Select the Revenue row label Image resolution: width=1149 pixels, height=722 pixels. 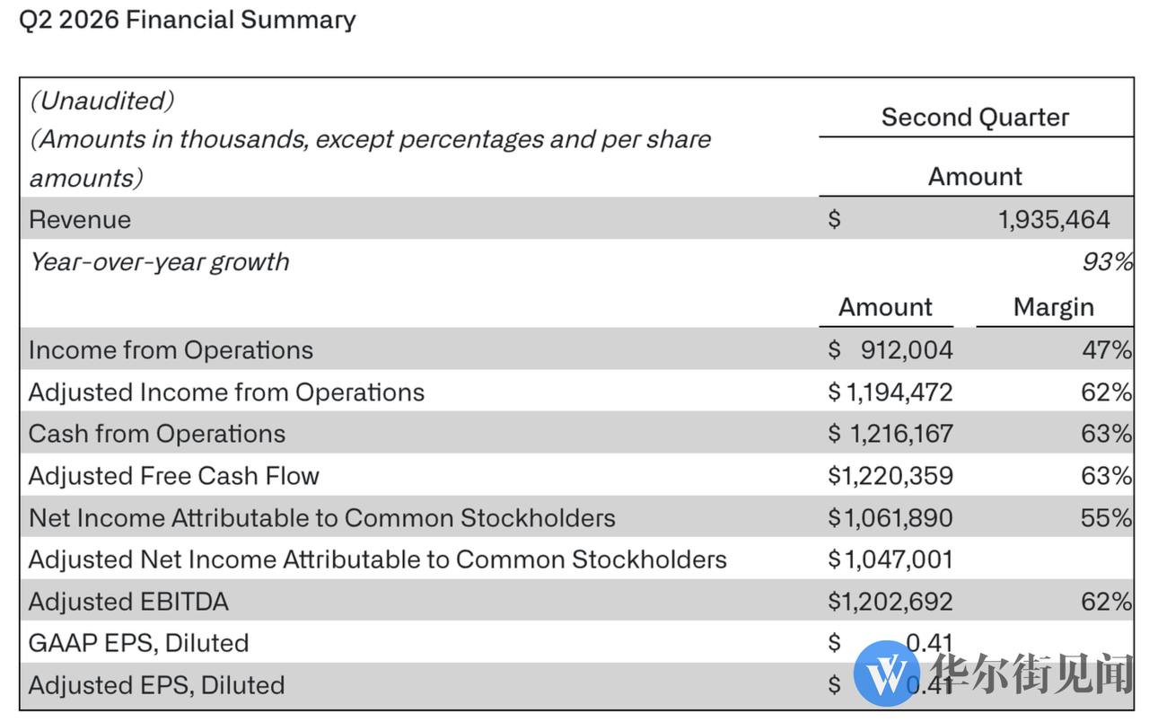(x=80, y=220)
